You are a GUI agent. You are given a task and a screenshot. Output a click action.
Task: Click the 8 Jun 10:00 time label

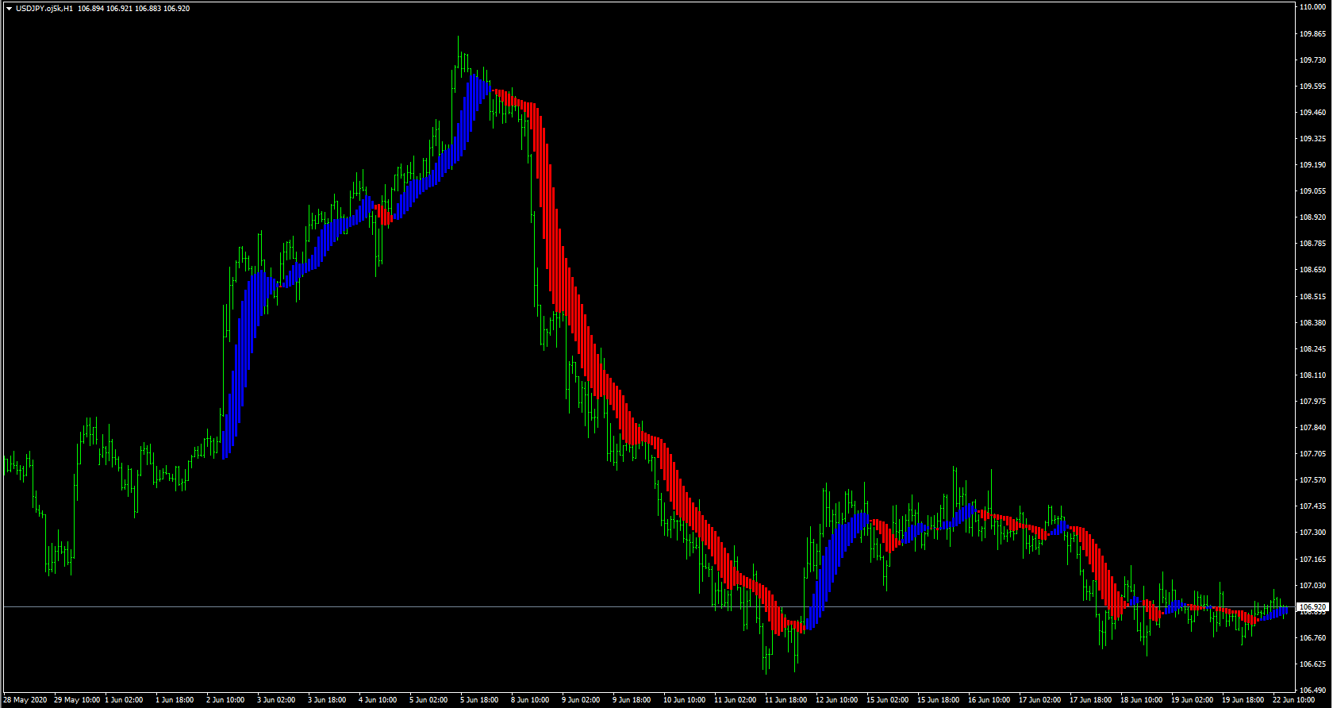[x=530, y=700]
